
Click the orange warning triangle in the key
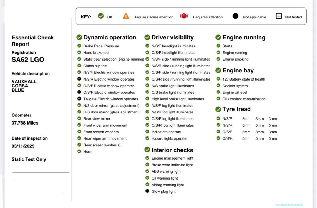click(x=126, y=16)
